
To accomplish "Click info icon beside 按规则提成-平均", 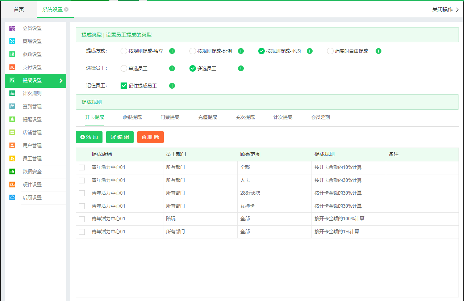I will point(310,51).
